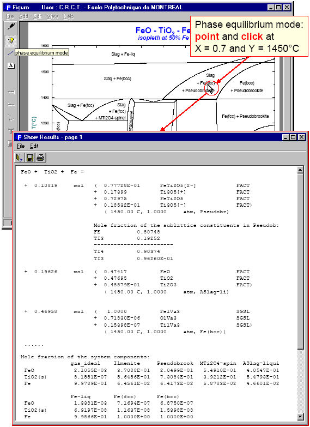Screen dimensions: 310x427
Task: Click '0.72975' value for FeTi2O5
Action: [115, 199]
